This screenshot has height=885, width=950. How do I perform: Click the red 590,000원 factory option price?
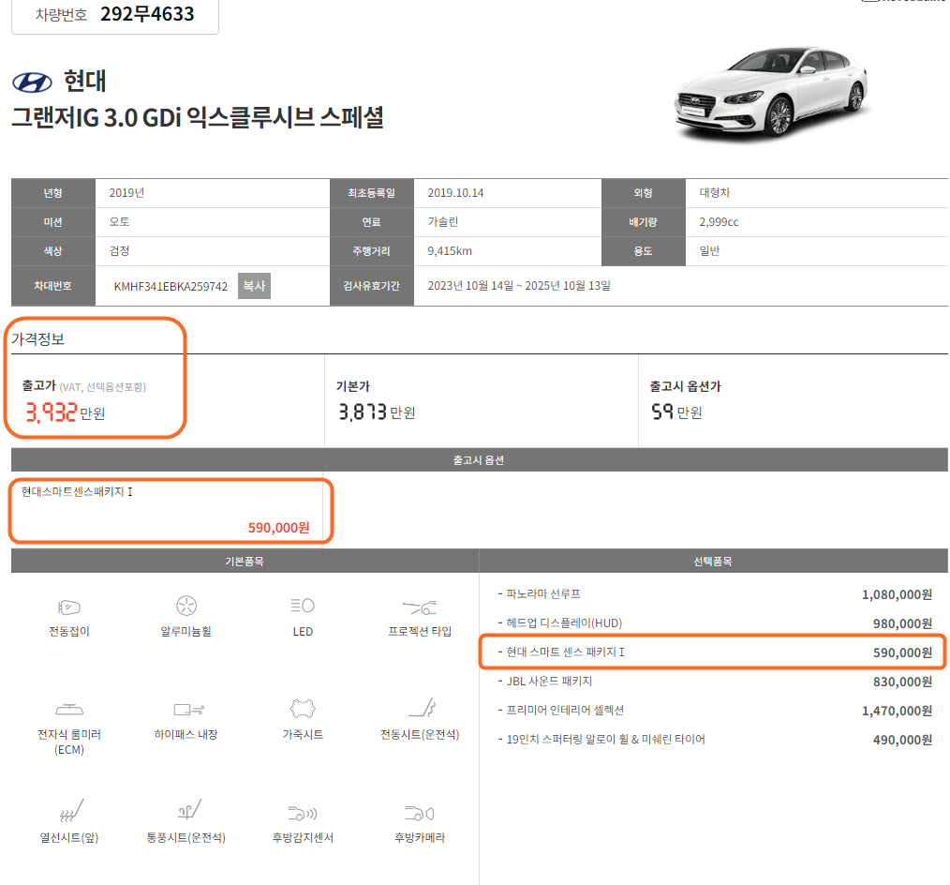pos(278,528)
